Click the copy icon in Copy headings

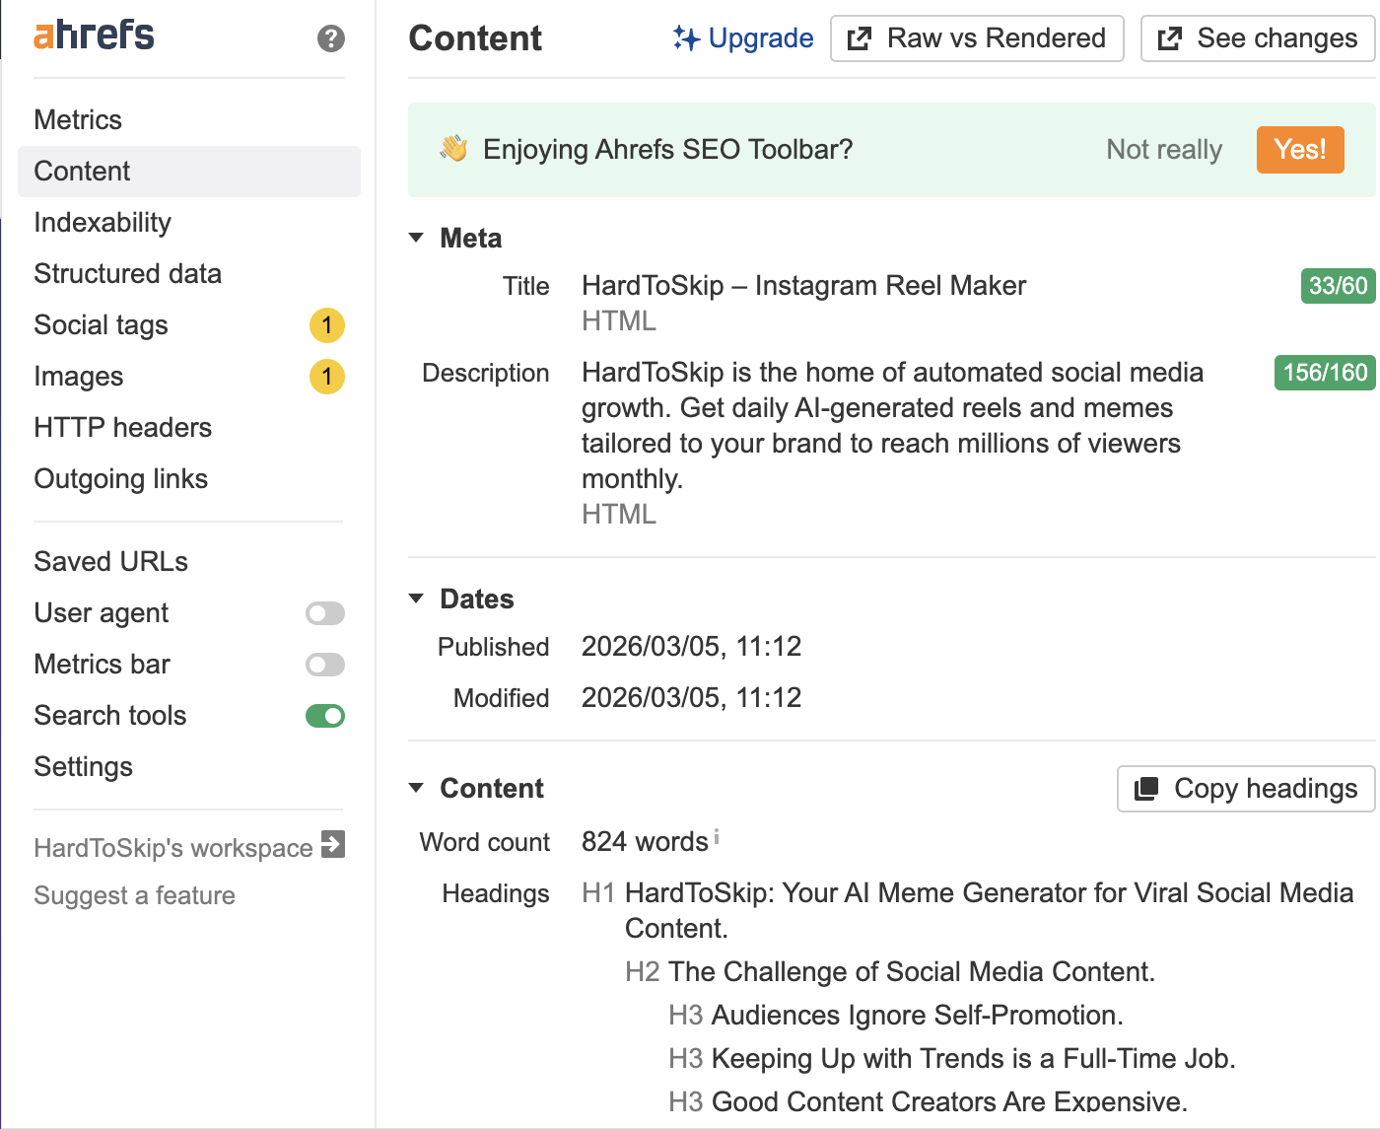point(1146,789)
